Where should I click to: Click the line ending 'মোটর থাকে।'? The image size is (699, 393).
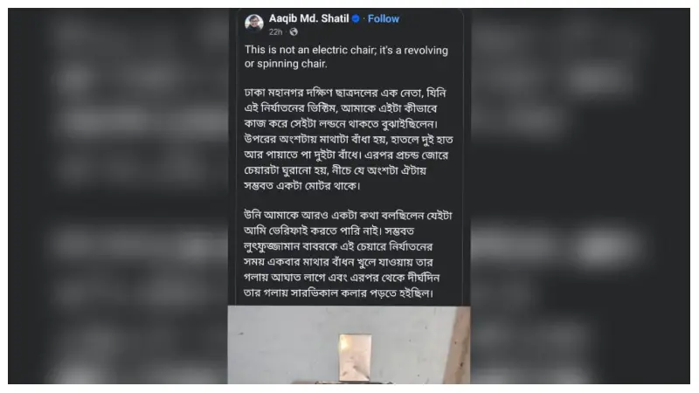point(302,186)
